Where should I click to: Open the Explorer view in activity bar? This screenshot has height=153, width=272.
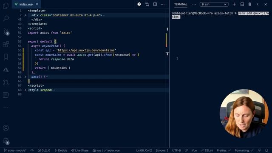(6, 6)
